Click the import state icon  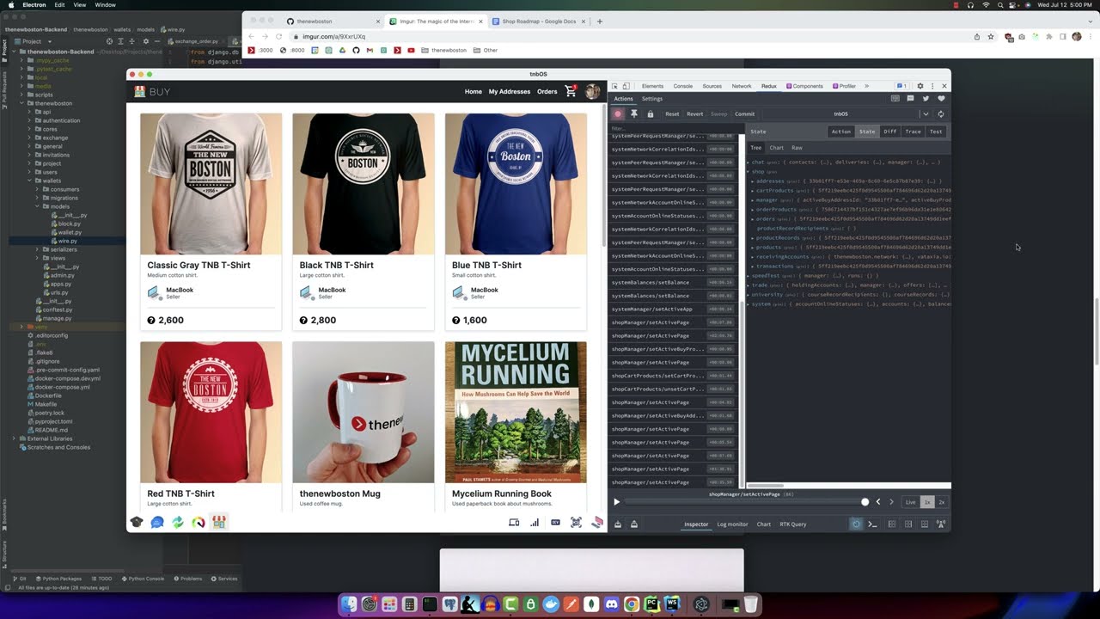(x=619, y=524)
